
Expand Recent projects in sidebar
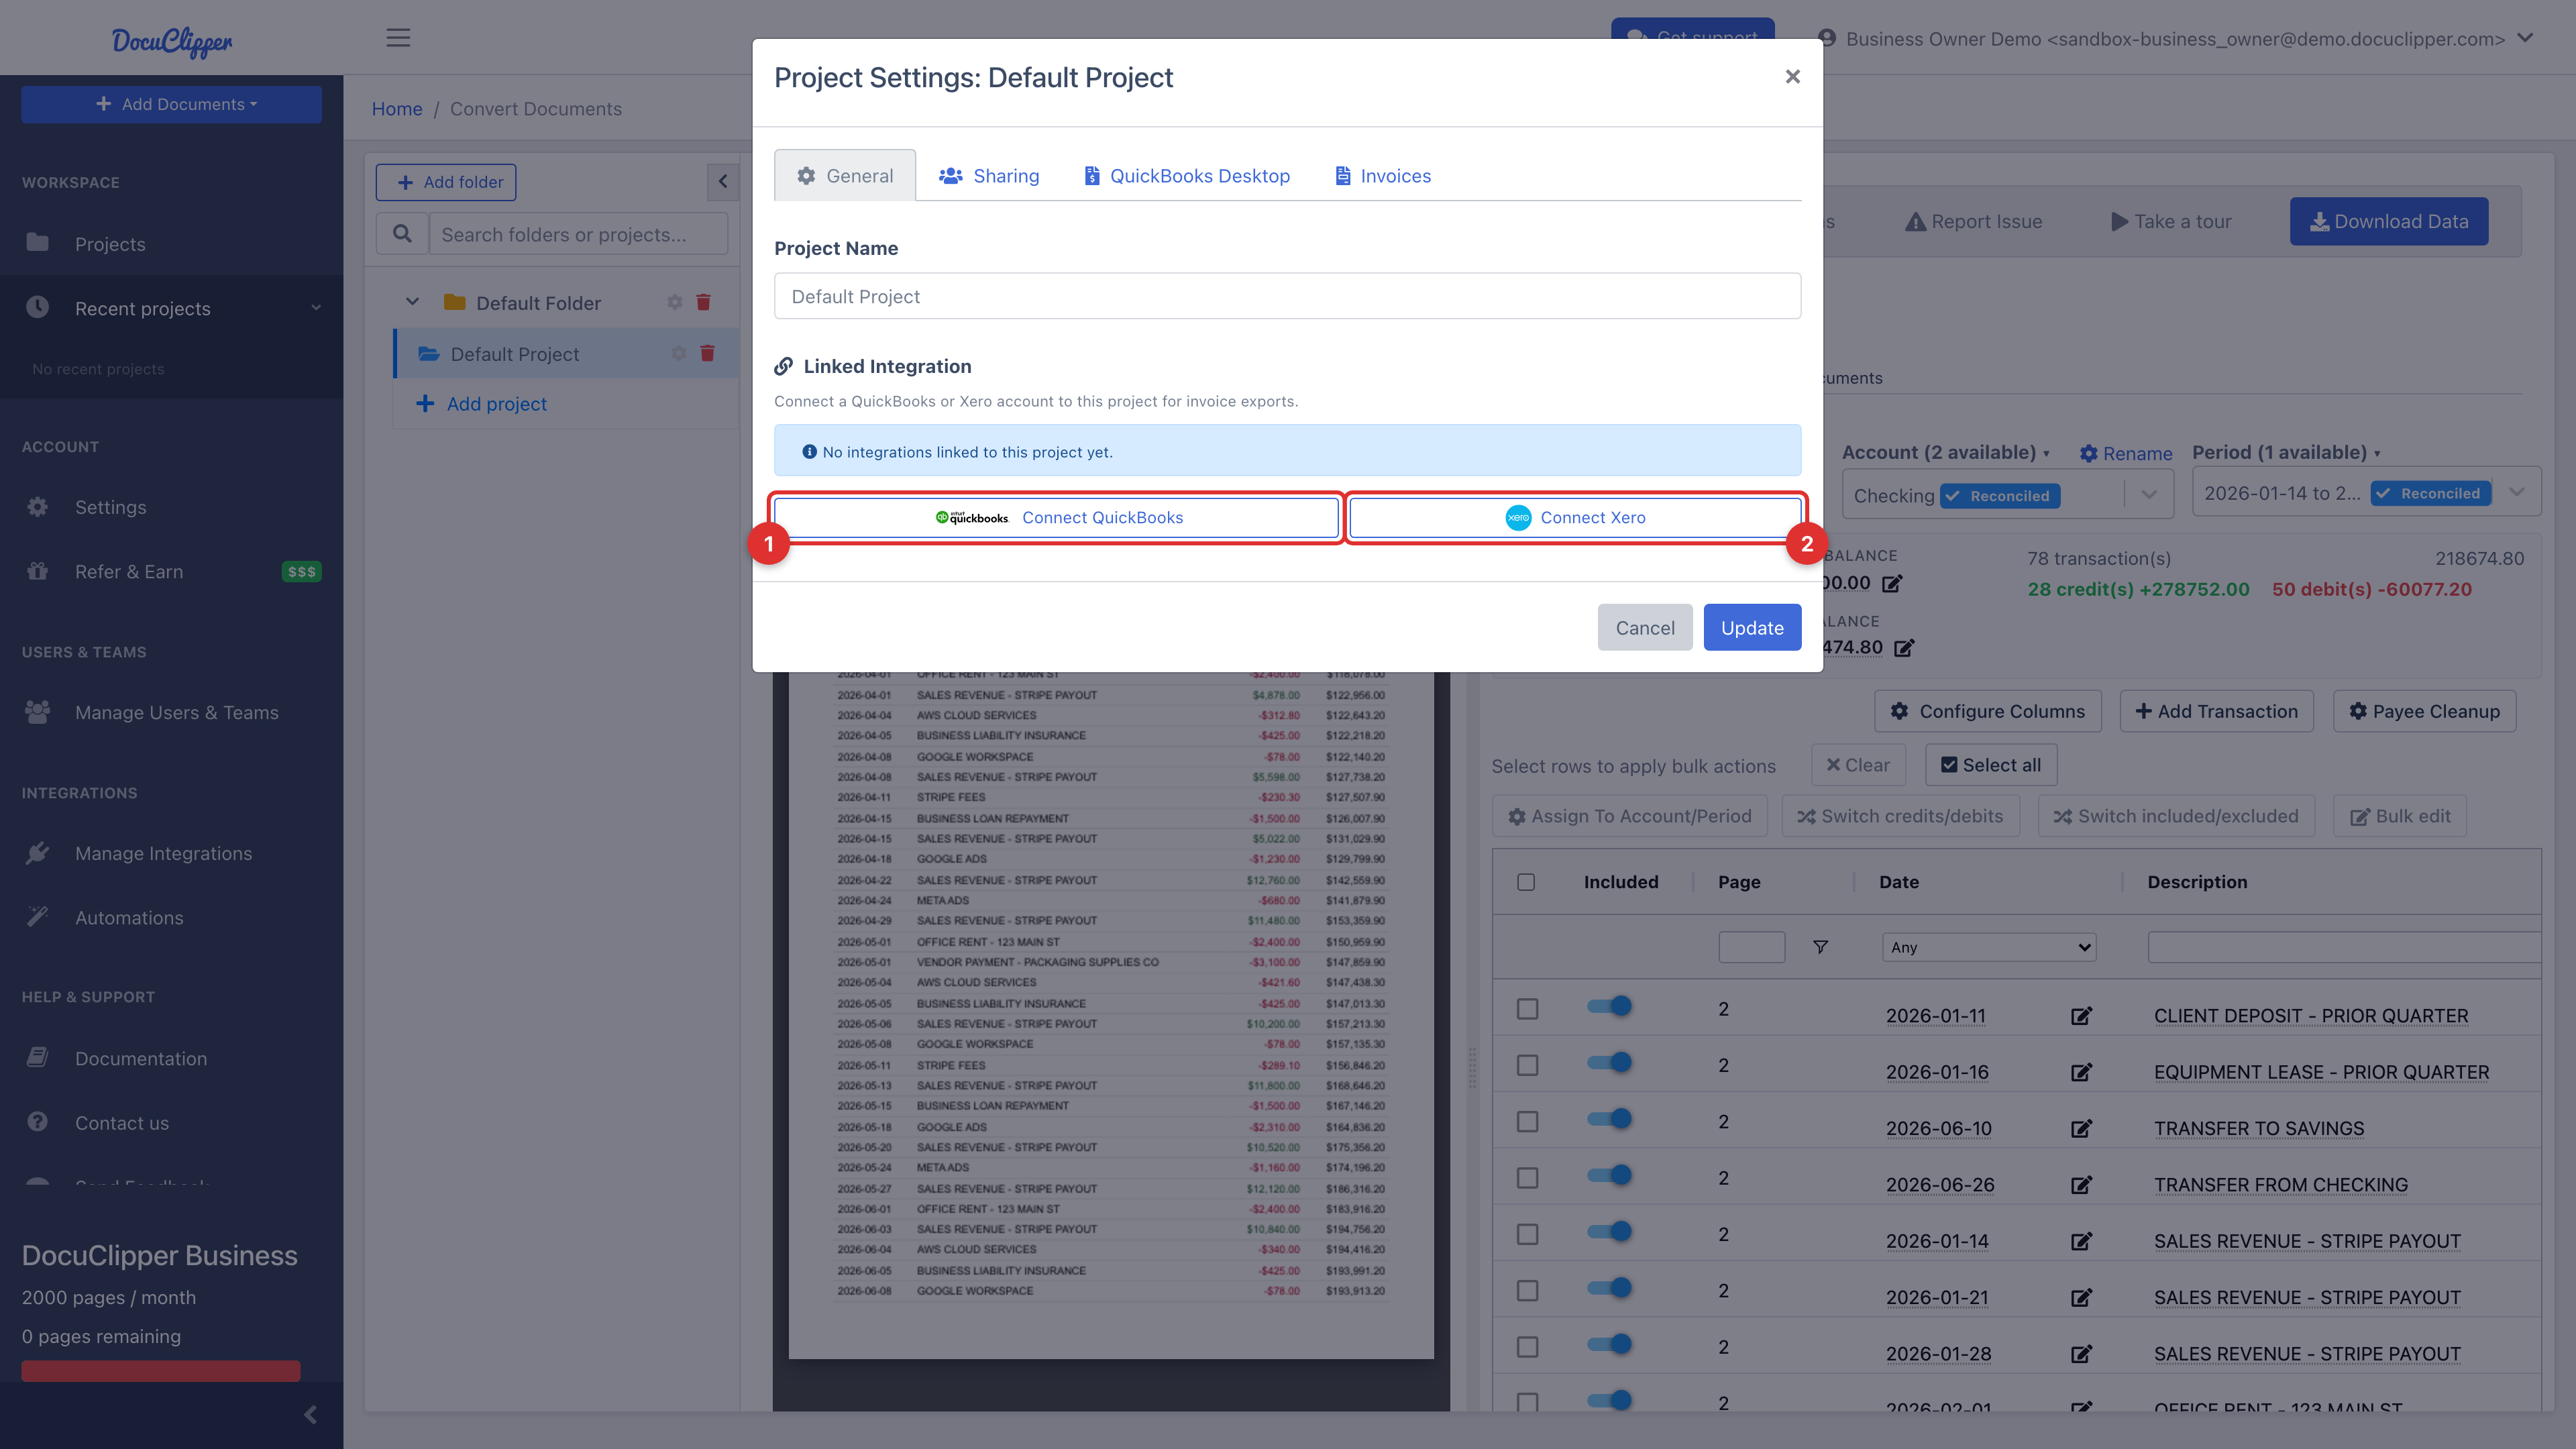click(171, 308)
